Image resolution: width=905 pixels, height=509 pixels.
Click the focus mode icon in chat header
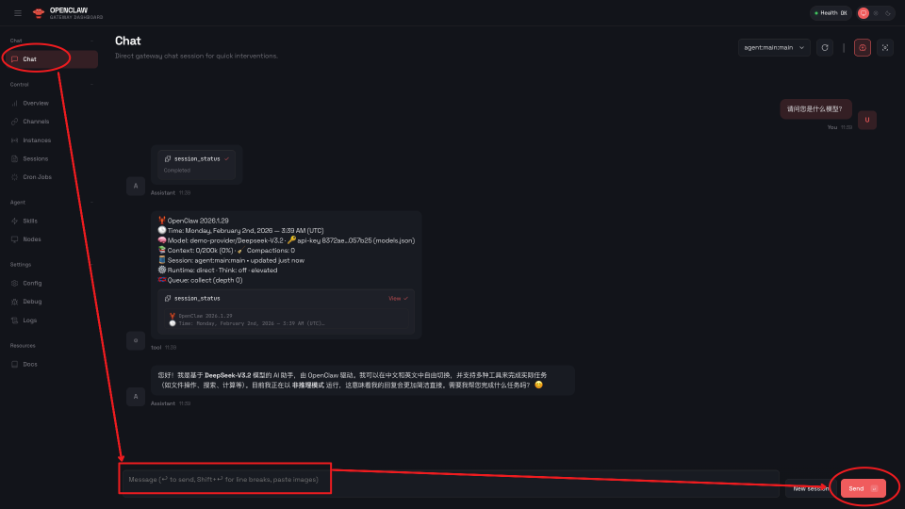coord(885,47)
